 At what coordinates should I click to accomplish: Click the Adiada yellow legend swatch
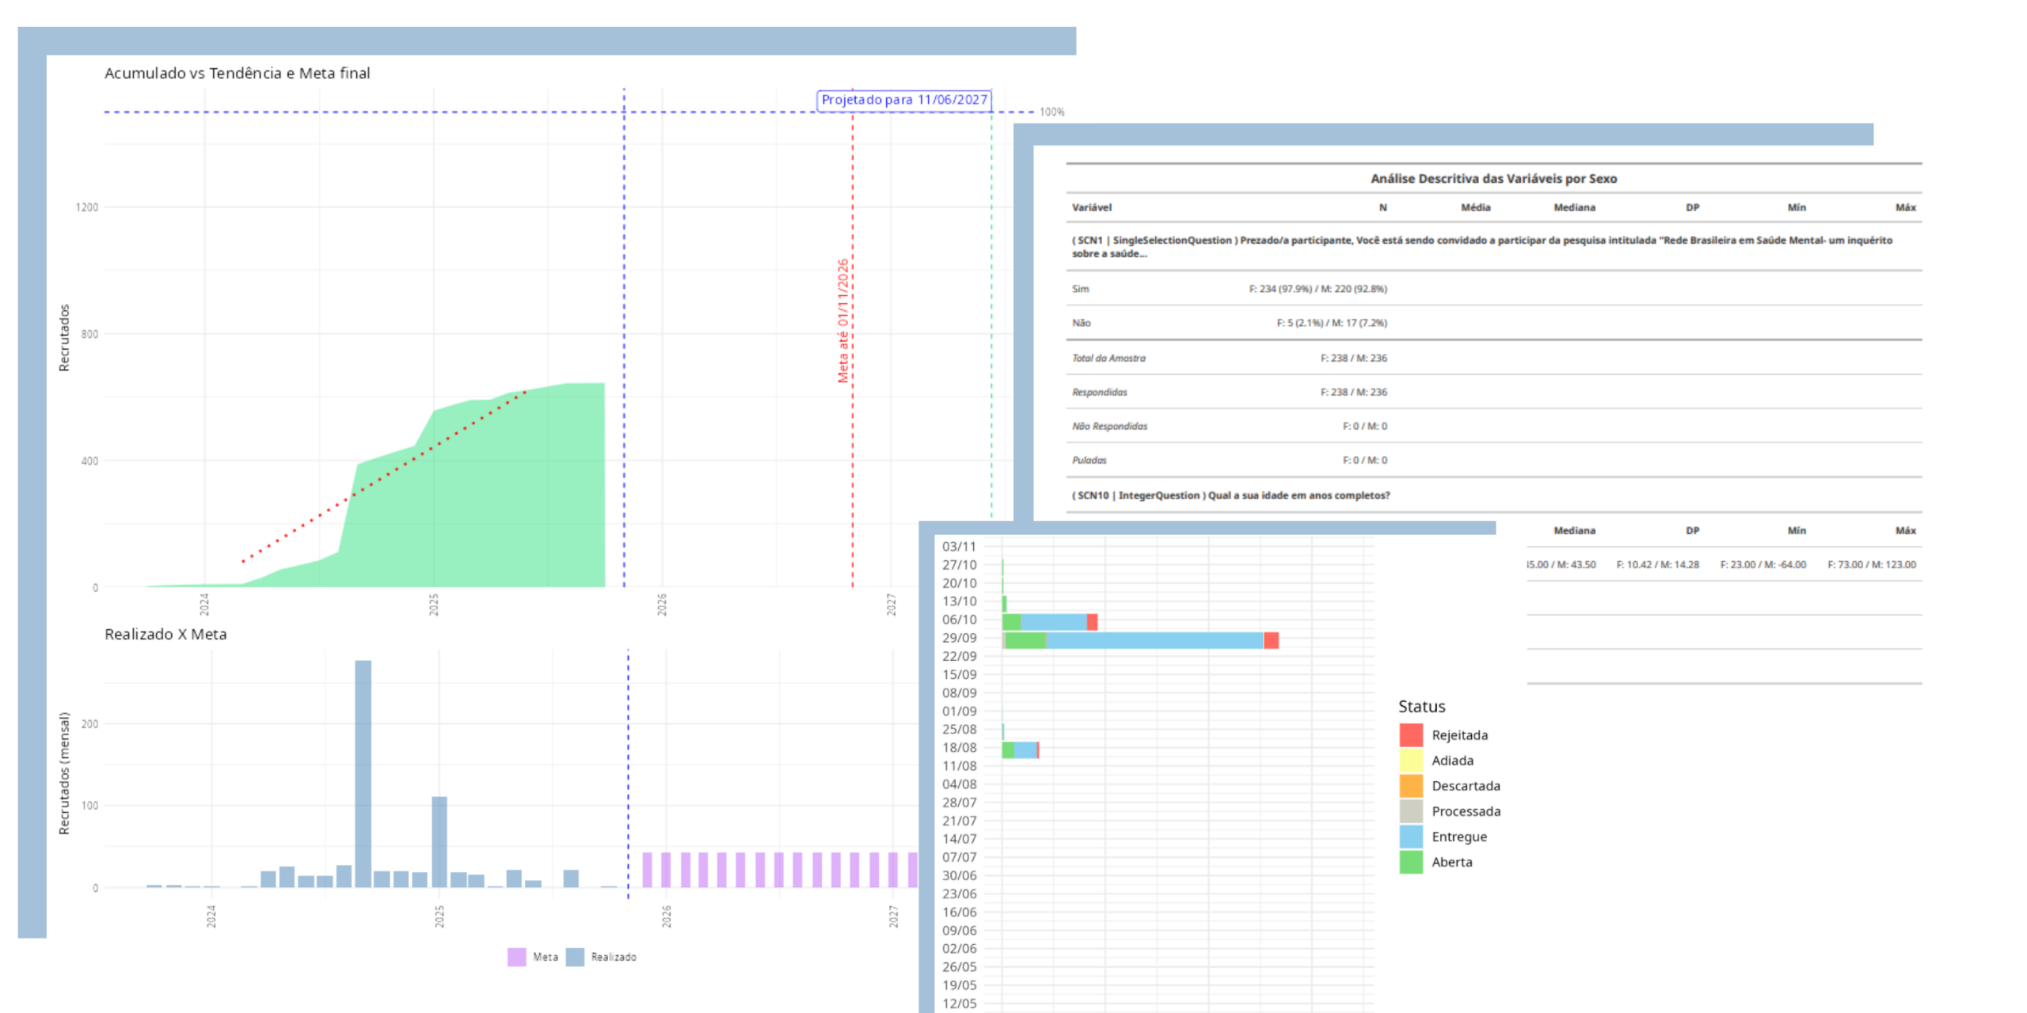pos(1411,761)
